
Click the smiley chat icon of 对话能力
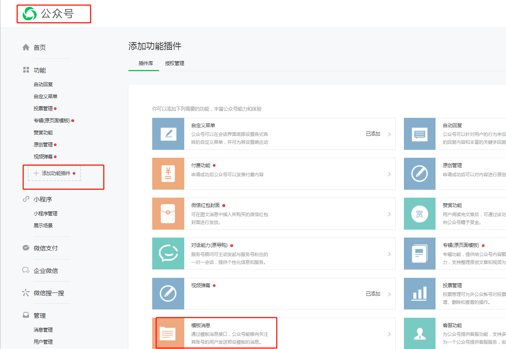tap(168, 253)
